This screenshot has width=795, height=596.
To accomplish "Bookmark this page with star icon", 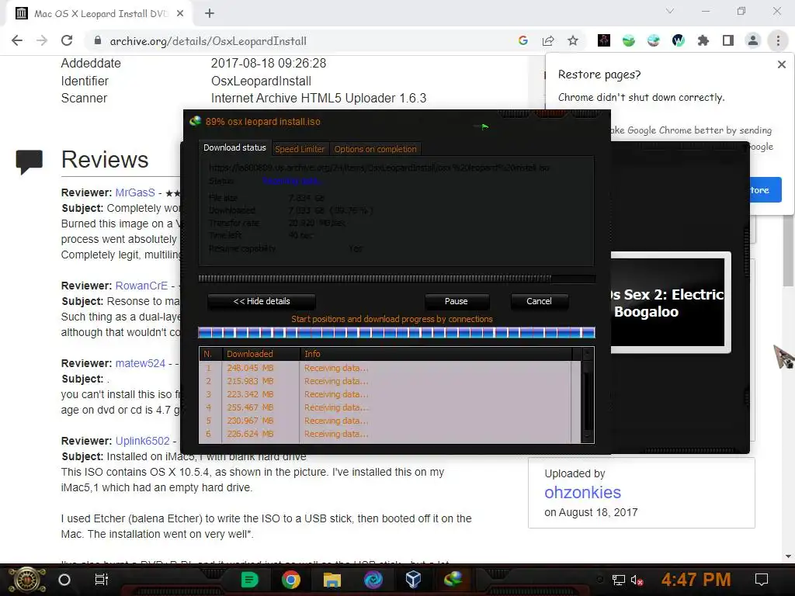I will point(573,40).
